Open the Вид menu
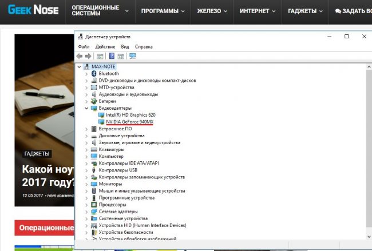The height and width of the screenshot is (251, 372). point(125,47)
